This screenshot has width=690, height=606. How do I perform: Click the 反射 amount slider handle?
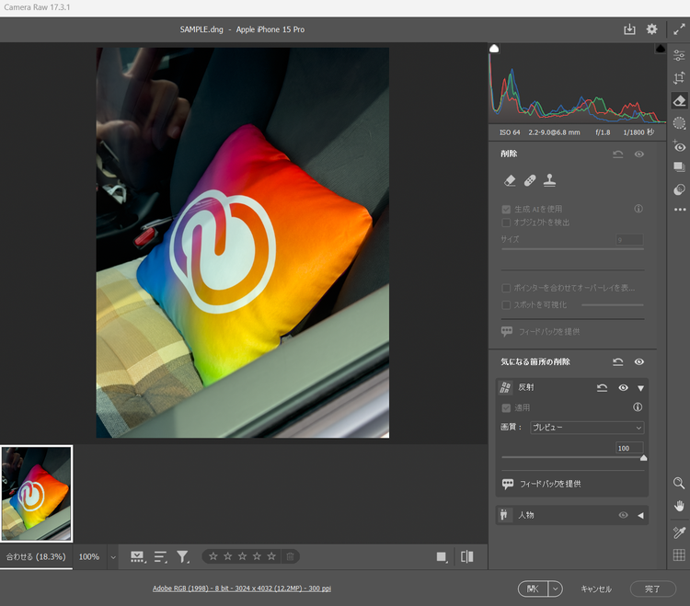[643, 458]
